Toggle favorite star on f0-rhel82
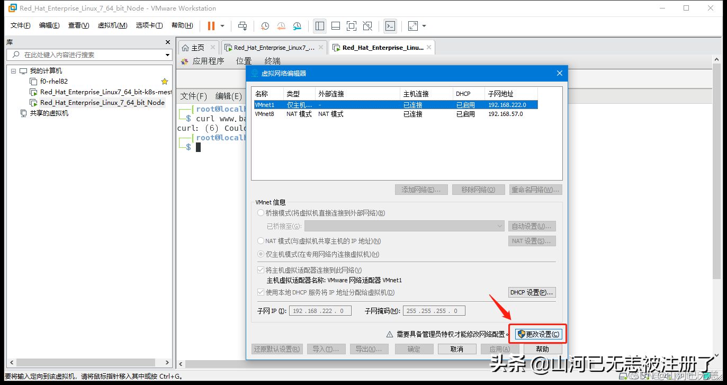The width and height of the screenshot is (727, 385). coord(165,82)
